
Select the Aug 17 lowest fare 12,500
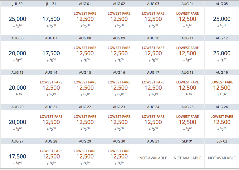(153, 89)
